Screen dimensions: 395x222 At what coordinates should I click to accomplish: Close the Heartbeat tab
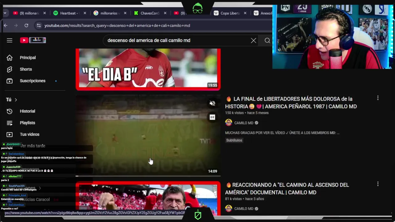click(x=85, y=13)
